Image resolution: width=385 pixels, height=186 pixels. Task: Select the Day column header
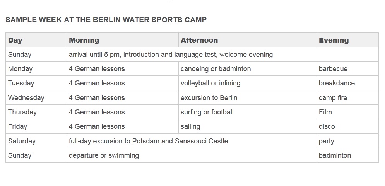coord(36,40)
